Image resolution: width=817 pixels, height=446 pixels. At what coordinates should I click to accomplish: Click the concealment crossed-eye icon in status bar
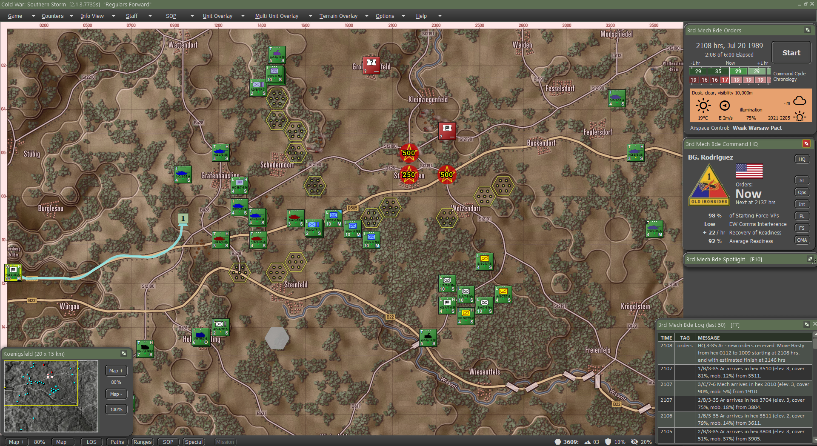pos(634,442)
